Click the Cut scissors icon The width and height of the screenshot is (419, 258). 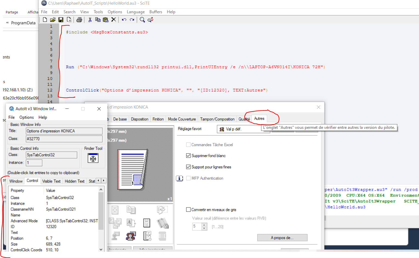[x=90, y=20]
